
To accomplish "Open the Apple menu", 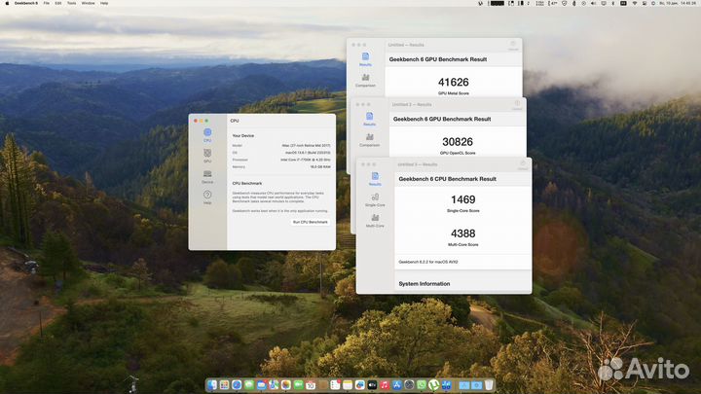I will (x=7, y=3).
